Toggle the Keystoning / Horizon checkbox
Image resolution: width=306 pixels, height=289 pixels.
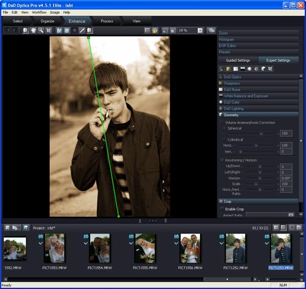click(222, 160)
